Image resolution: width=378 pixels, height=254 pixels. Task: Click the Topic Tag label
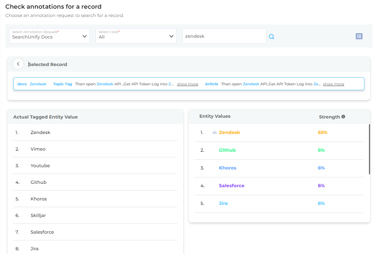point(62,84)
